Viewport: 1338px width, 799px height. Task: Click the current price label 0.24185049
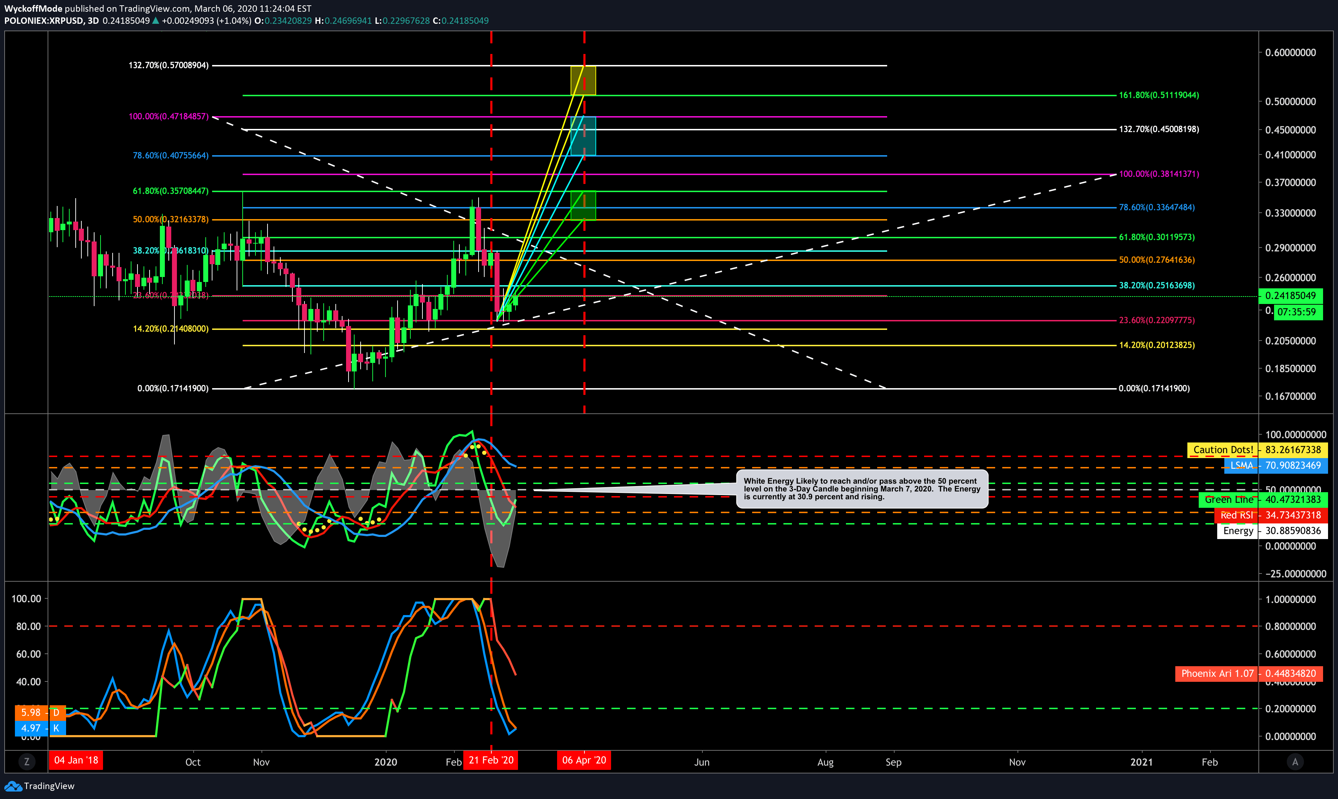[1290, 295]
